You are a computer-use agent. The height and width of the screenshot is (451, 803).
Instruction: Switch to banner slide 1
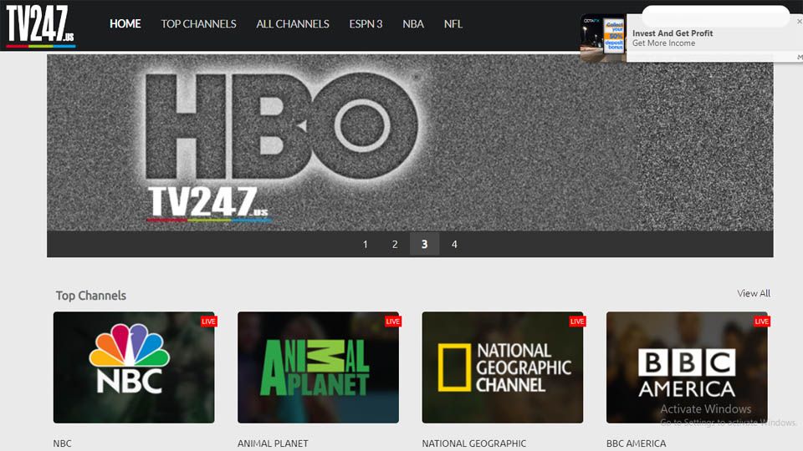(x=366, y=245)
